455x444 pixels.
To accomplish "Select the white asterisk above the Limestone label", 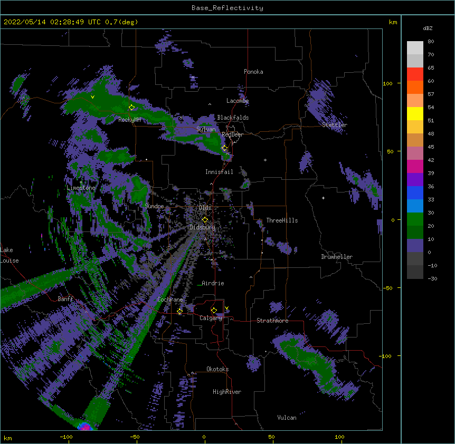I will (81, 182).
